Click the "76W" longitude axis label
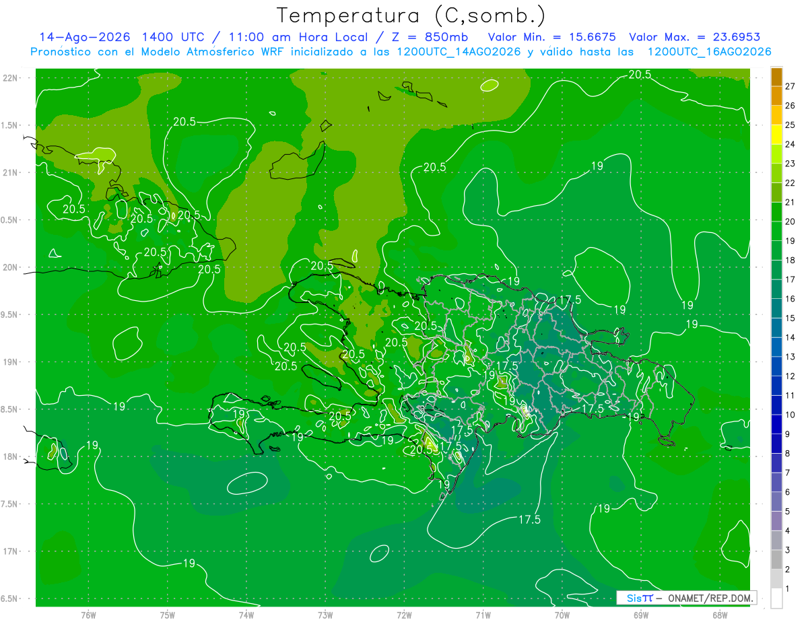 point(88,615)
